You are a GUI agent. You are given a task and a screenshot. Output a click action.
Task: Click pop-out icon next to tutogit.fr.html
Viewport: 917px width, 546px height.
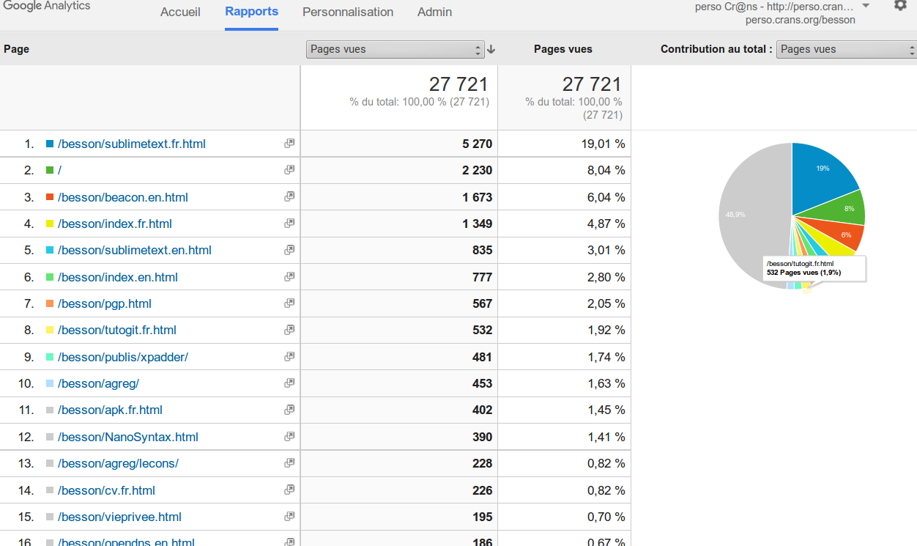pyautogui.click(x=289, y=330)
